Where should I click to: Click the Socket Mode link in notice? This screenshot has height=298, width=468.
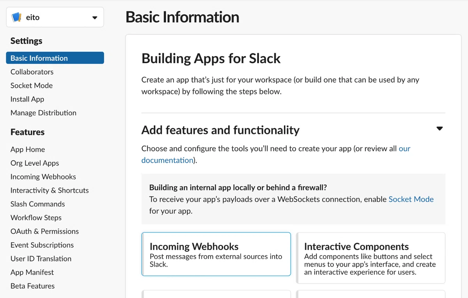point(411,199)
